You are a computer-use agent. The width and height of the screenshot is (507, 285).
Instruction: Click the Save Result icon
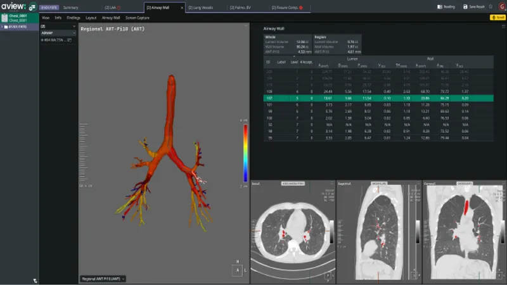point(466,7)
